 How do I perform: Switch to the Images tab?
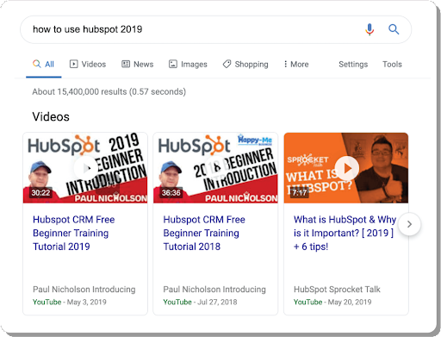188,64
